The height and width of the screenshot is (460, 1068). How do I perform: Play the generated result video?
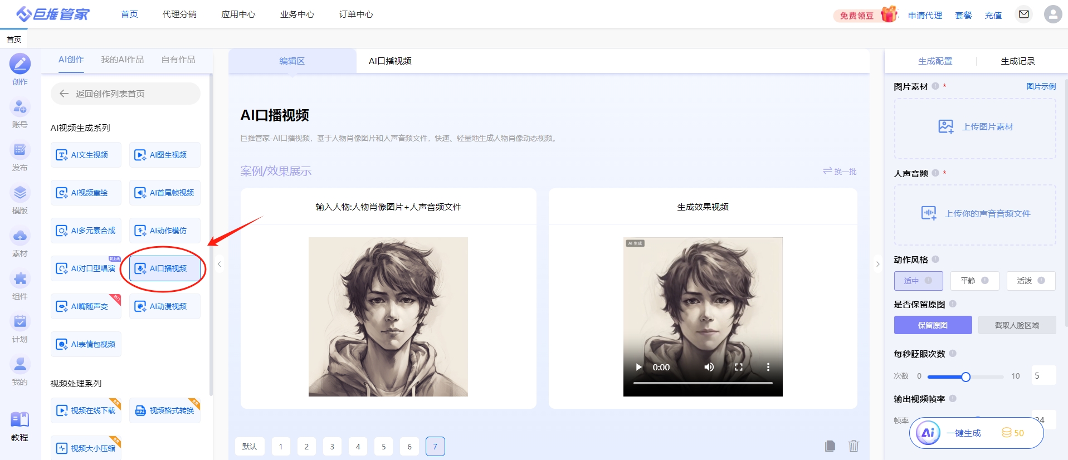point(638,367)
